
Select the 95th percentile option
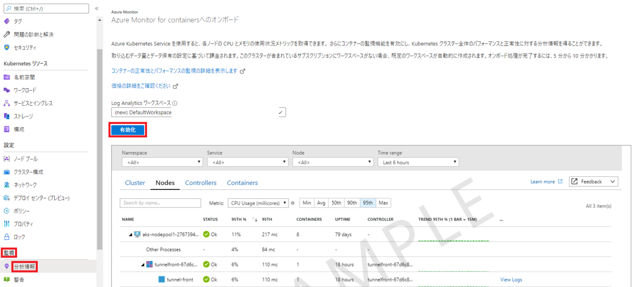coord(368,203)
